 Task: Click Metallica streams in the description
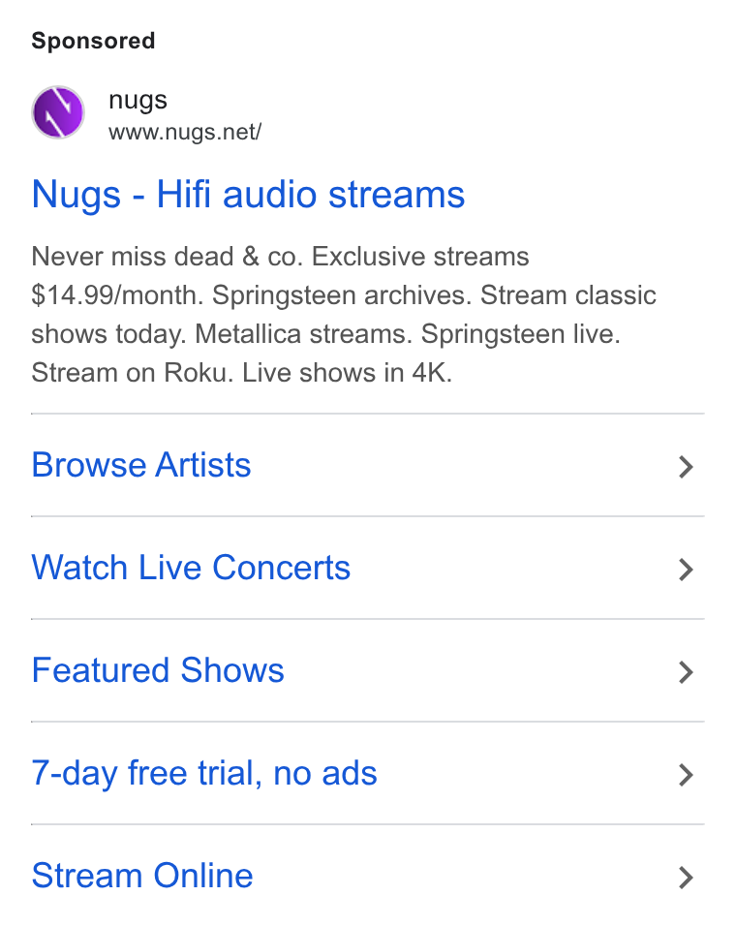(x=304, y=334)
